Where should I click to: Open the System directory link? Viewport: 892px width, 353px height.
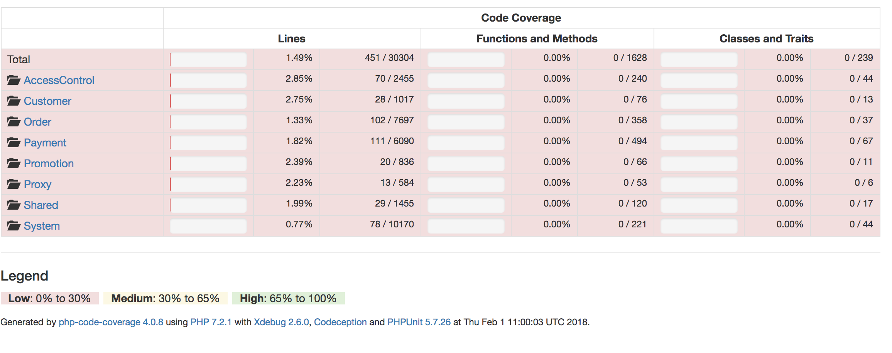point(42,226)
